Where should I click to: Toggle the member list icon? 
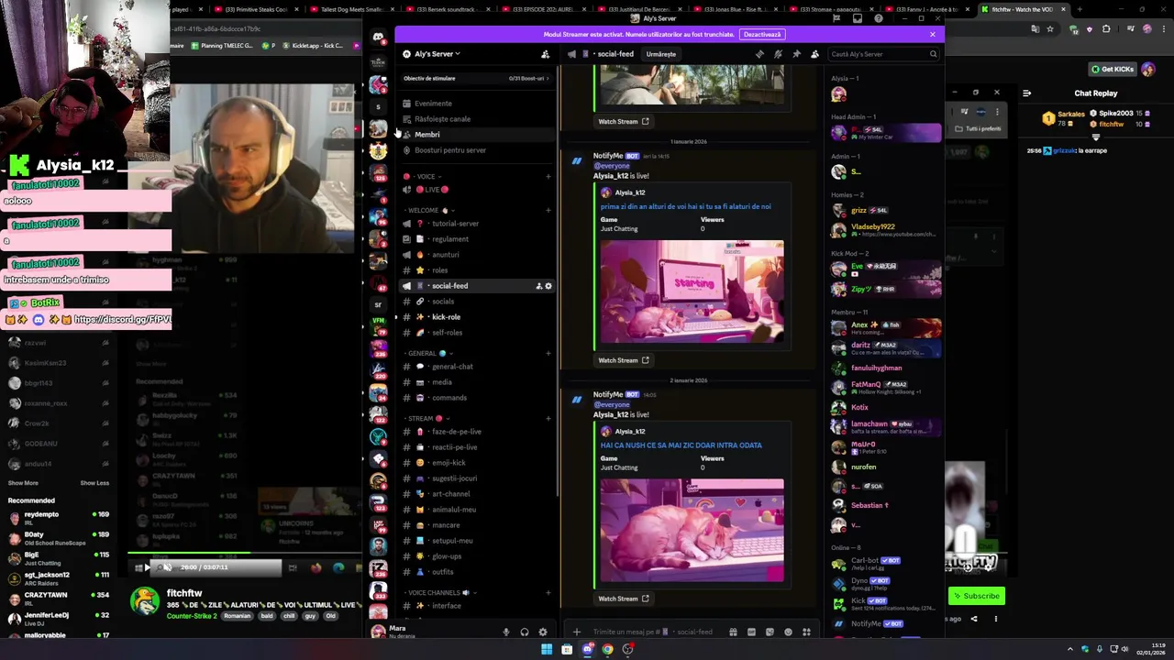pyautogui.click(x=814, y=54)
